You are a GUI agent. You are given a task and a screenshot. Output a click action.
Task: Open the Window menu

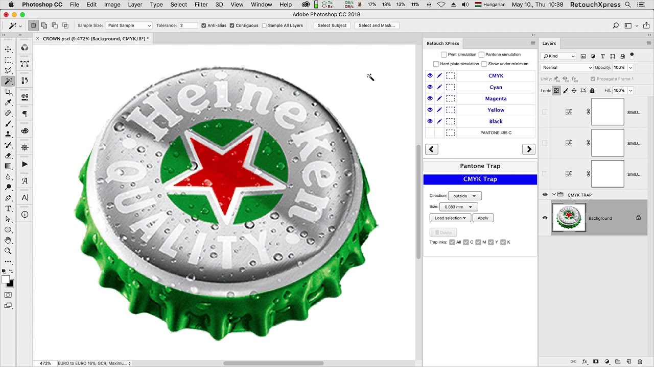pos(261,5)
